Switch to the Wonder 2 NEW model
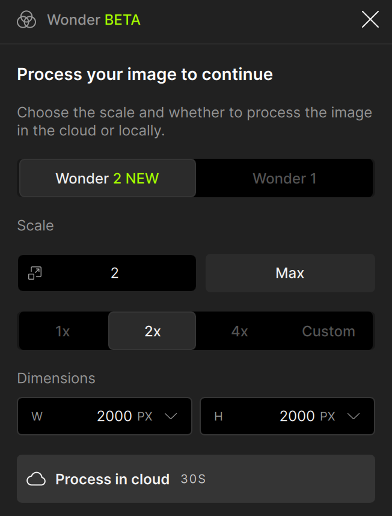This screenshot has height=516, width=392. click(x=108, y=178)
